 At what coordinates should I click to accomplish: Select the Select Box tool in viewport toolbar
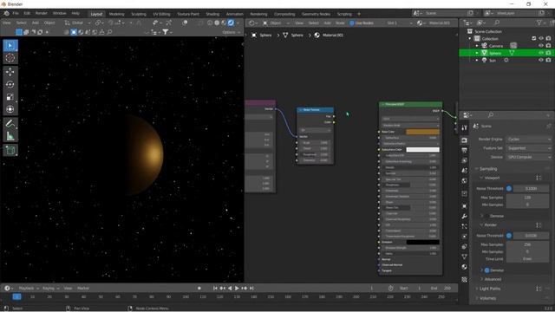(x=10, y=46)
